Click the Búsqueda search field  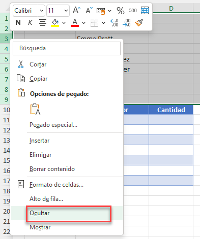67,48
